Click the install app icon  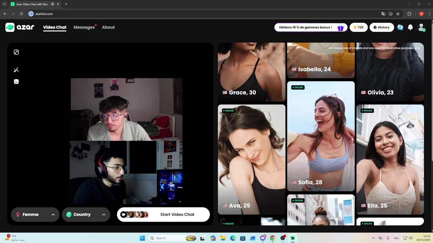point(390,14)
